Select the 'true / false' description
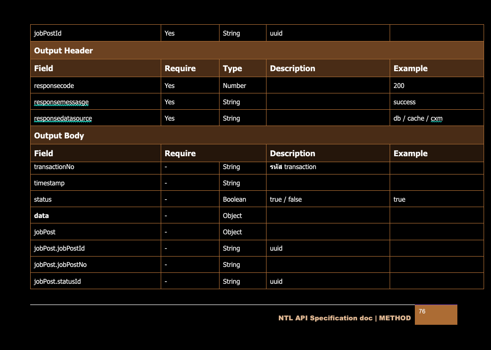Image resolution: width=491 pixels, height=350 pixels. pos(286,199)
